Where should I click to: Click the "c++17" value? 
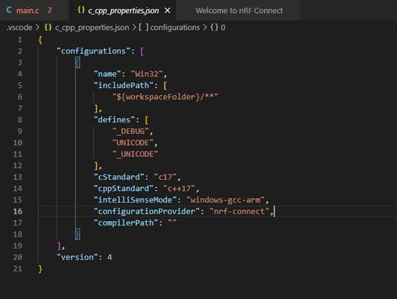coord(179,188)
